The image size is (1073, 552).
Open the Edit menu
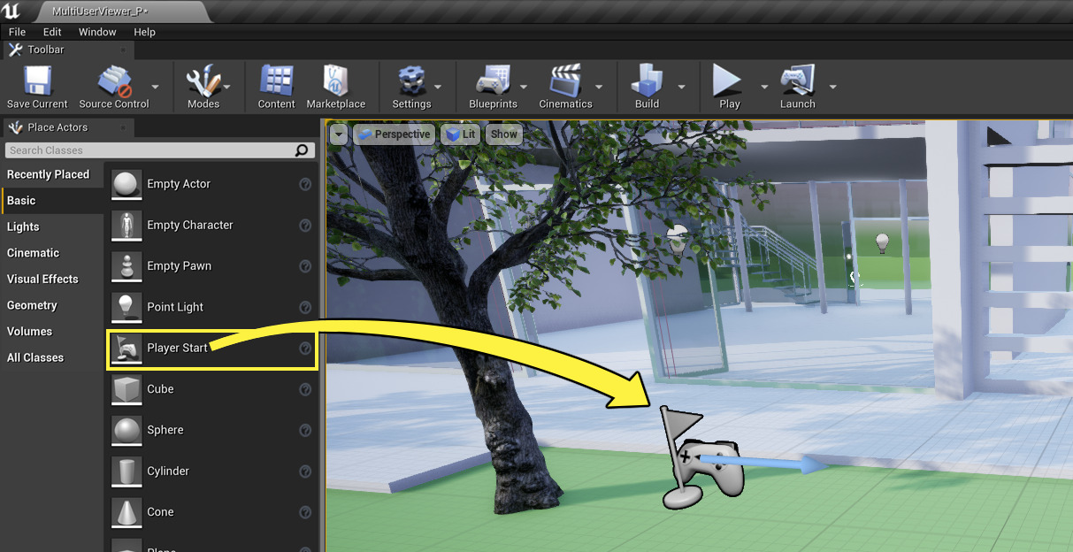tap(52, 32)
